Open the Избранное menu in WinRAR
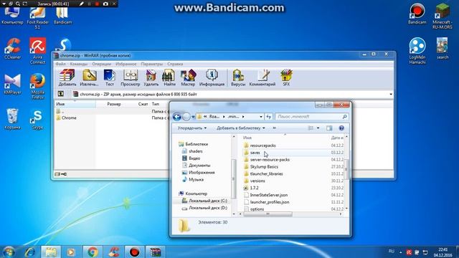This screenshot has width=459, height=258. click(126, 64)
